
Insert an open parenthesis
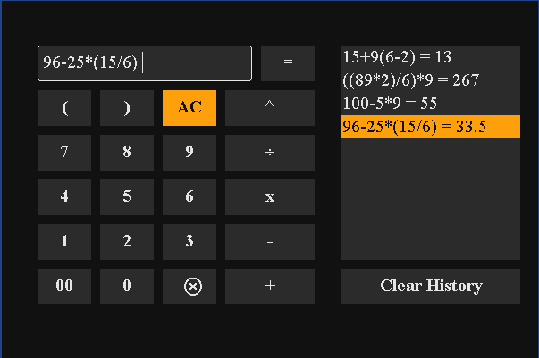[64, 108]
